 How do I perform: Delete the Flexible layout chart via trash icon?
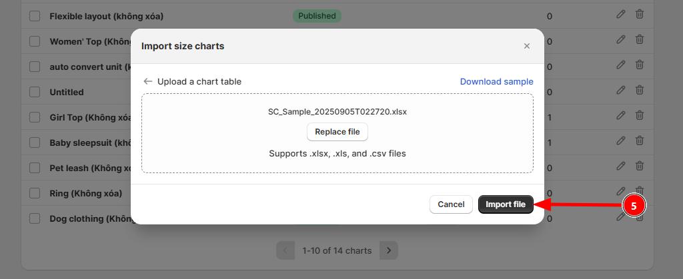click(639, 15)
